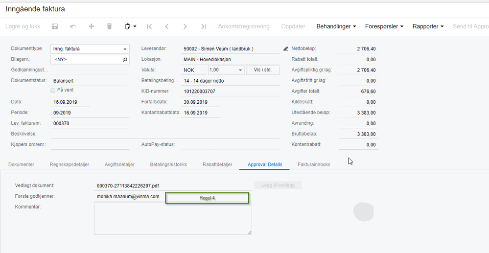Open the Fakturainnboks tab

[314, 164]
